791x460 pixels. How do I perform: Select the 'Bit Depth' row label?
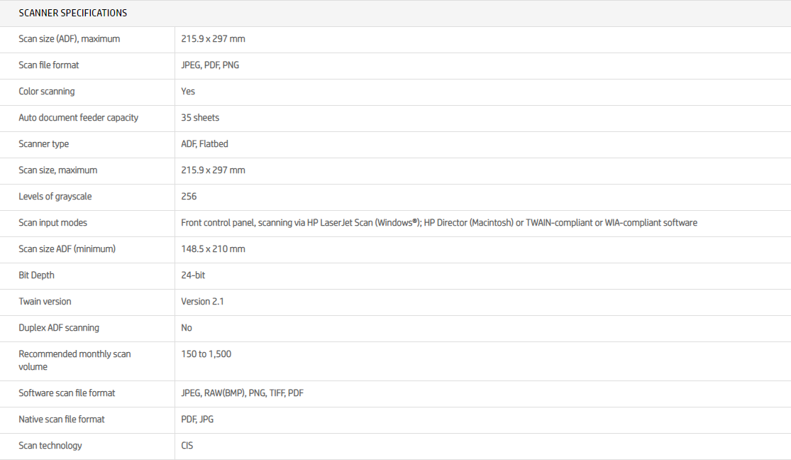pyautogui.click(x=37, y=275)
